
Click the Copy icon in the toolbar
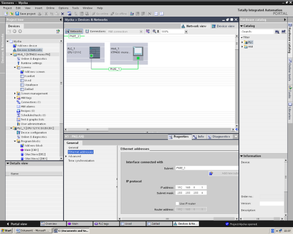click(52, 14)
